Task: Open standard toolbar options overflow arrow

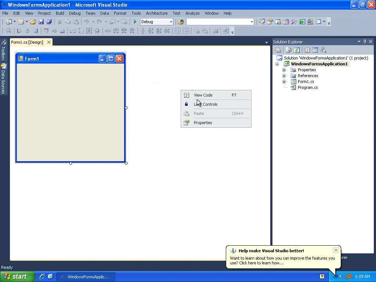Action: (329, 23)
